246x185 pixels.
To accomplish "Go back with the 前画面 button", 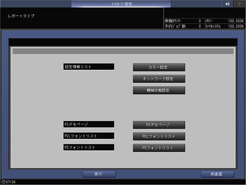I will (217, 174).
